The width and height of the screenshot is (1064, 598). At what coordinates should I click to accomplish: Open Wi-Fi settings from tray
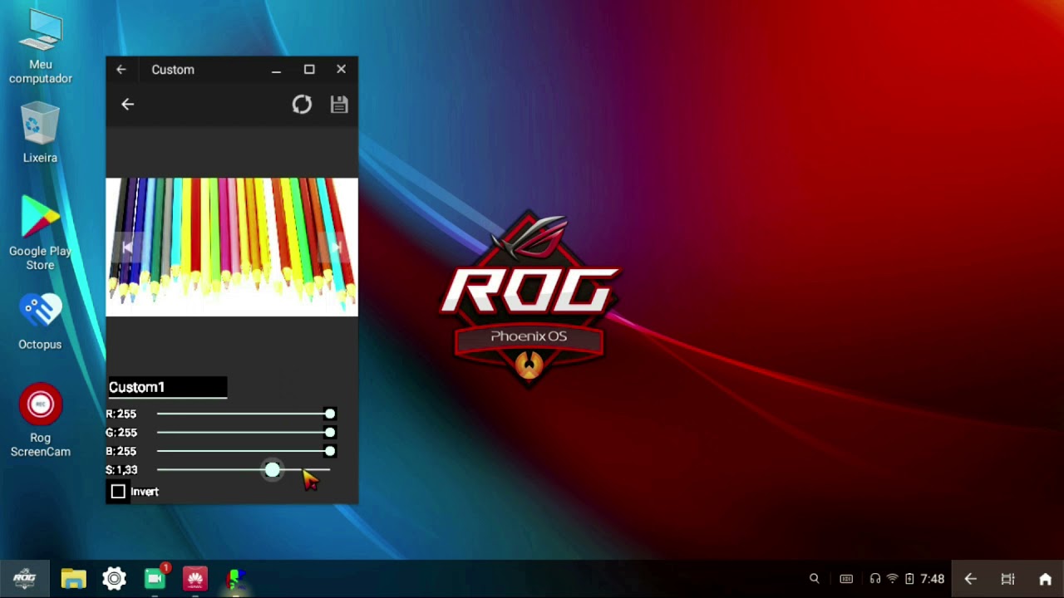coord(893,579)
